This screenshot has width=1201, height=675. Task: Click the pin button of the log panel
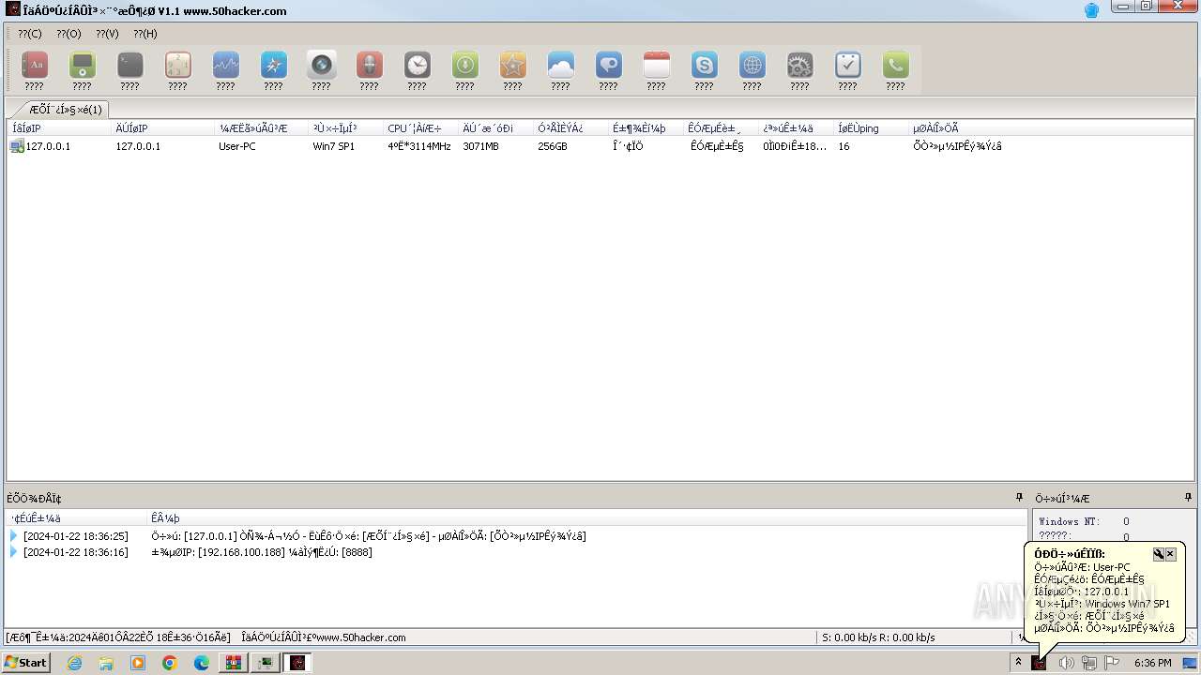(1019, 498)
